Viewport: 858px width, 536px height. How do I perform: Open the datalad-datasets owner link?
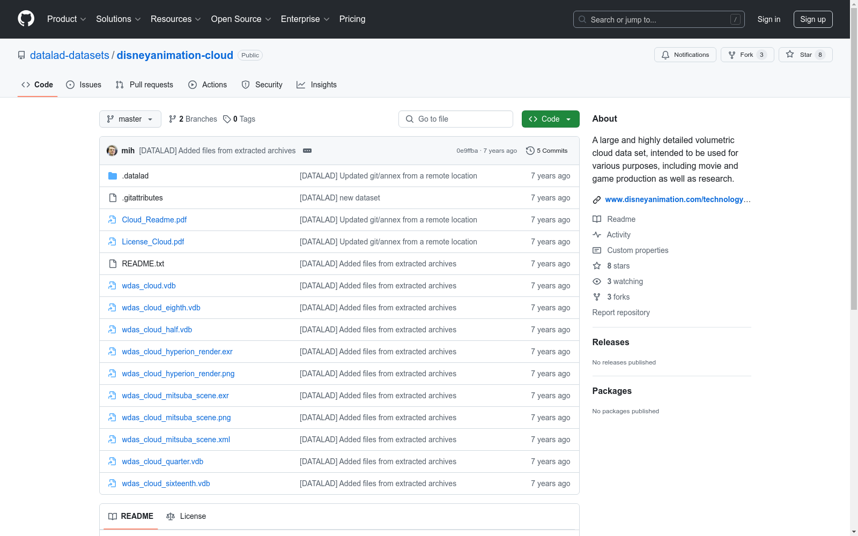point(70,55)
